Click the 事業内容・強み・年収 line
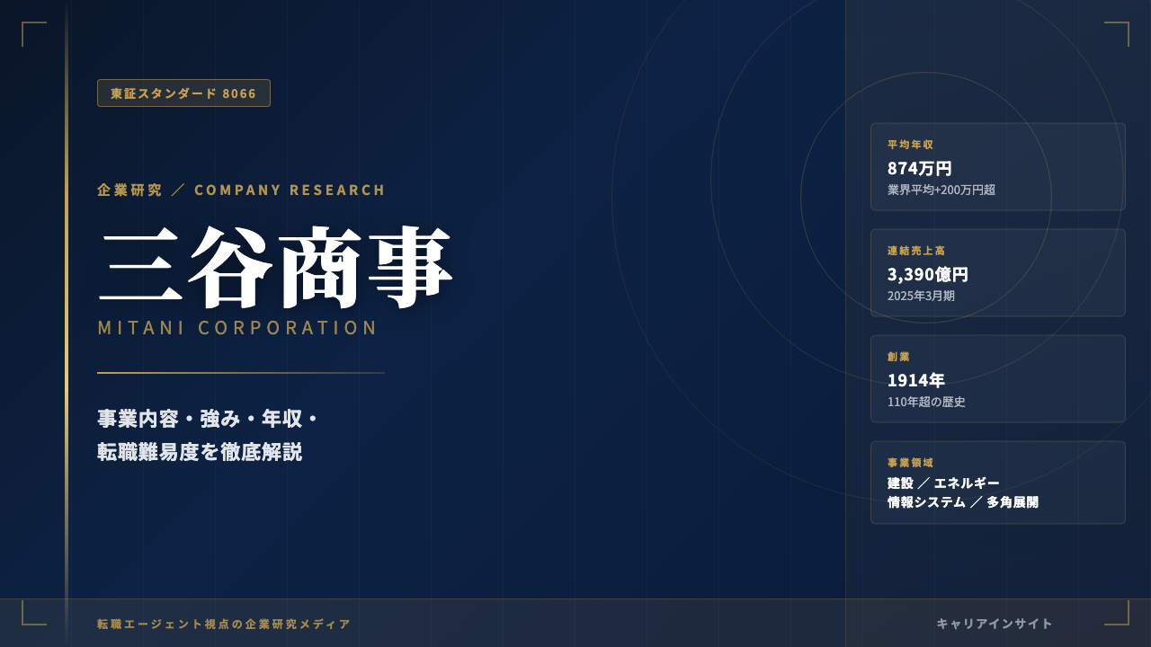The width and height of the screenshot is (1151, 647). tap(209, 419)
